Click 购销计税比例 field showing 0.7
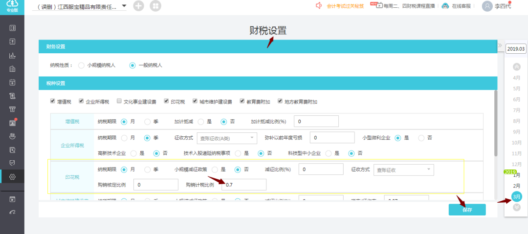Viewport: 528px width, 234px height. (x=244, y=185)
